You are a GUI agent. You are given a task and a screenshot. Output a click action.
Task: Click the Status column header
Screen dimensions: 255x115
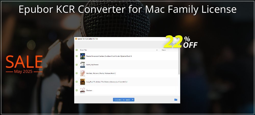164,50
